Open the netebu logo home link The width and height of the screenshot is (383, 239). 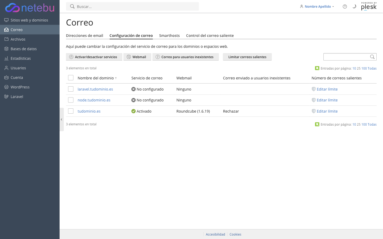(30, 8)
